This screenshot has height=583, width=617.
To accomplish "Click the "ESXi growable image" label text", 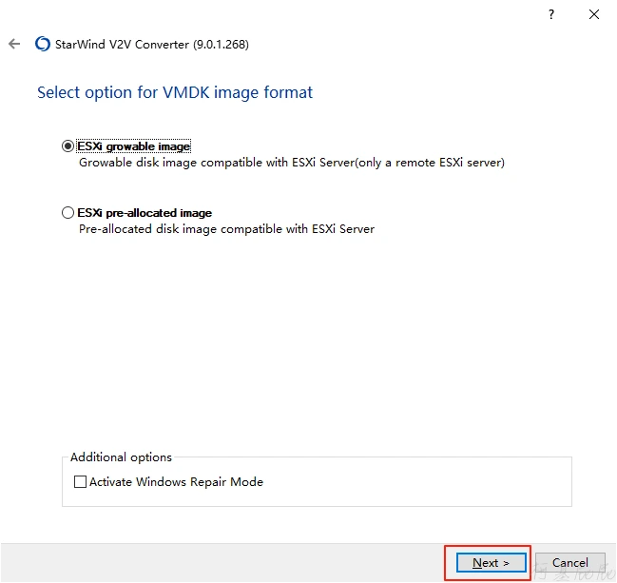I will [x=134, y=146].
